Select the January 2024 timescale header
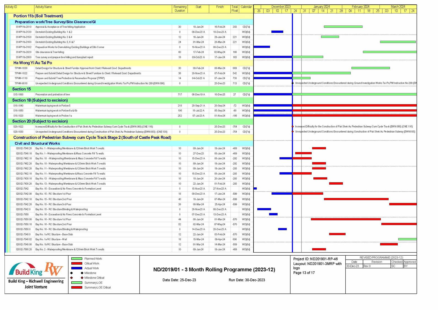The image size is (438, 310). pos(322,7)
